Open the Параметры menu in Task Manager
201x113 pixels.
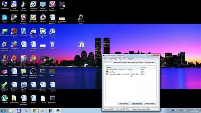tap(113, 59)
